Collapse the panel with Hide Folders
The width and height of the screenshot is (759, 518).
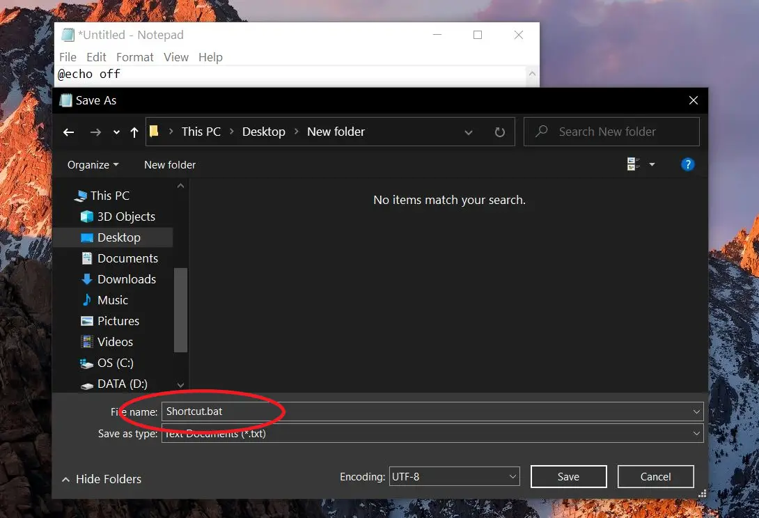(102, 479)
